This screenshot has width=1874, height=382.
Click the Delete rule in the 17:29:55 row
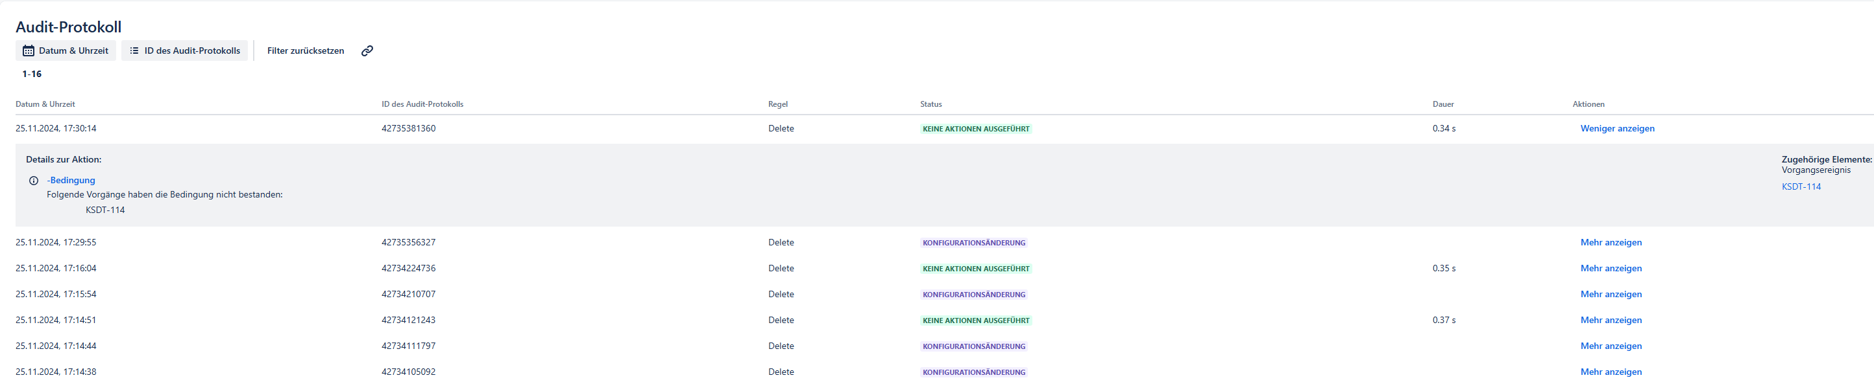coord(781,243)
